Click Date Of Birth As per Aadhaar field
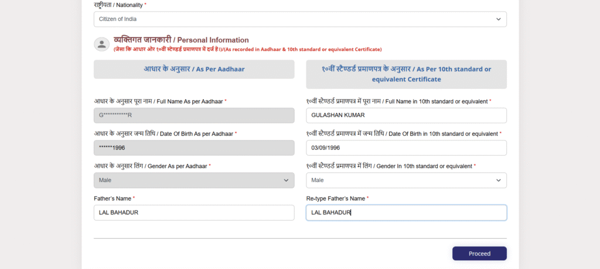 pyautogui.click(x=194, y=148)
